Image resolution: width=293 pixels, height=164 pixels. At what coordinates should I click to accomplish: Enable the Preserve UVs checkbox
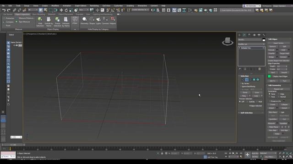click(270, 101)
